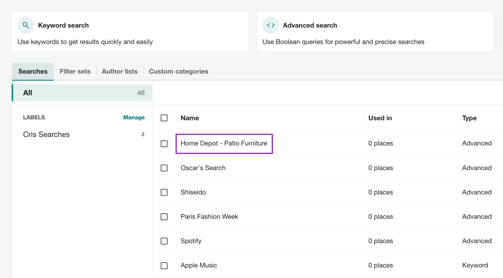Open the Advanced search card
This screenshot has width=503, height=278.
(x=375, y=31)
